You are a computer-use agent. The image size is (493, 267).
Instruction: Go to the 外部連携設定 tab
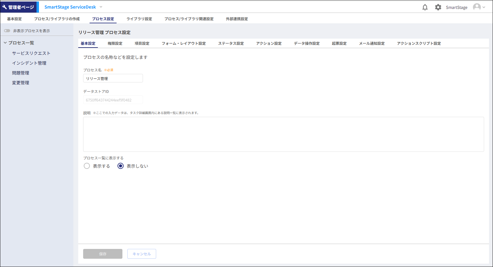pyautogui.click(x=237, y=19)
